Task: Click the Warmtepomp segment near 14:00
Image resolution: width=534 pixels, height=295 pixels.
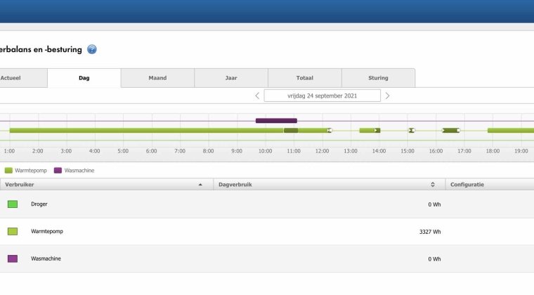Action: (x=368, y=130)
